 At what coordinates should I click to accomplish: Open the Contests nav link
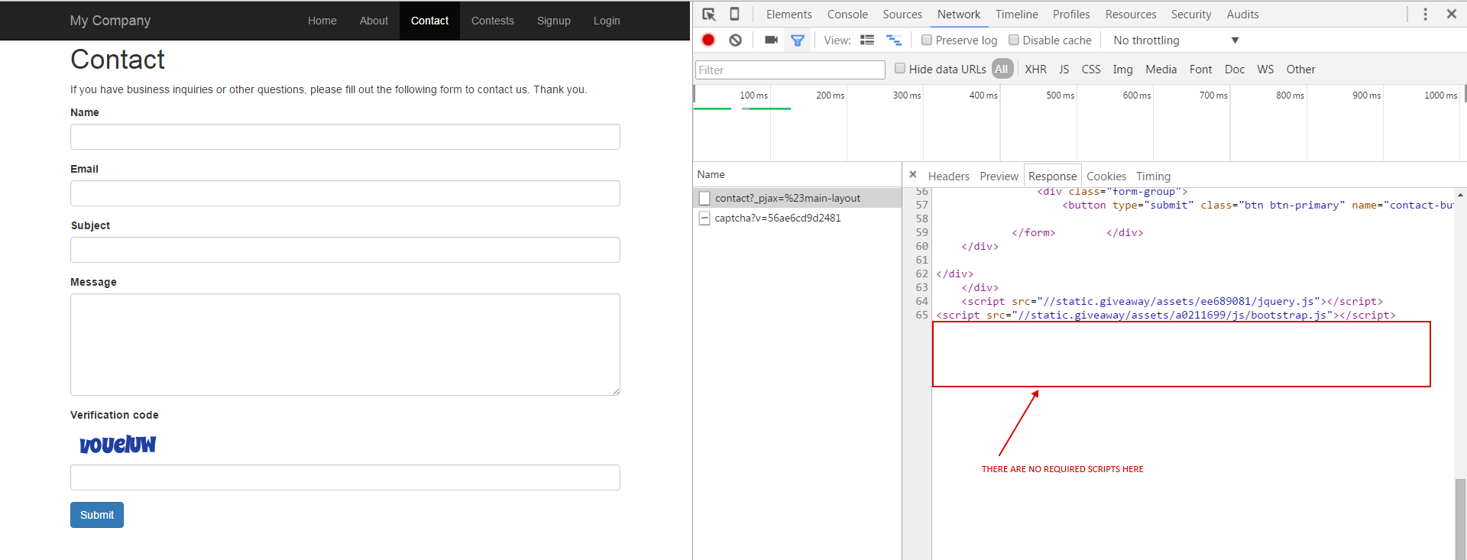[x=492, y=21]
